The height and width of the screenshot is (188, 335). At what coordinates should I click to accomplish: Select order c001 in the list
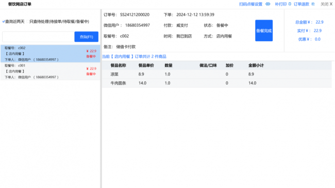pos(50,72)
